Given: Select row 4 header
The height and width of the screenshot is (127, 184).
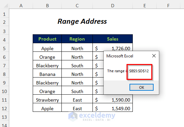Looking at the screenshot, I should 4,40.
